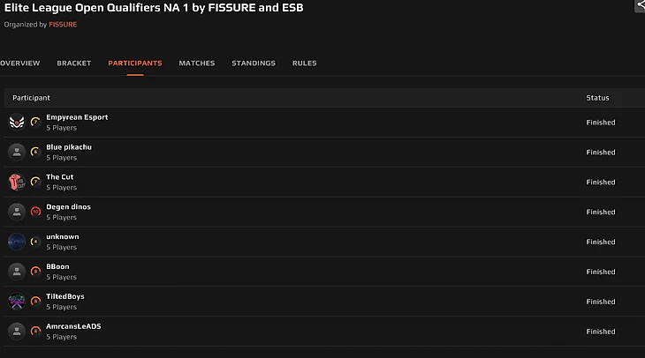Open the Empyrean Esport team name
Image resolution: width=645 pixels, height=358 pixels.
(77, 117)
